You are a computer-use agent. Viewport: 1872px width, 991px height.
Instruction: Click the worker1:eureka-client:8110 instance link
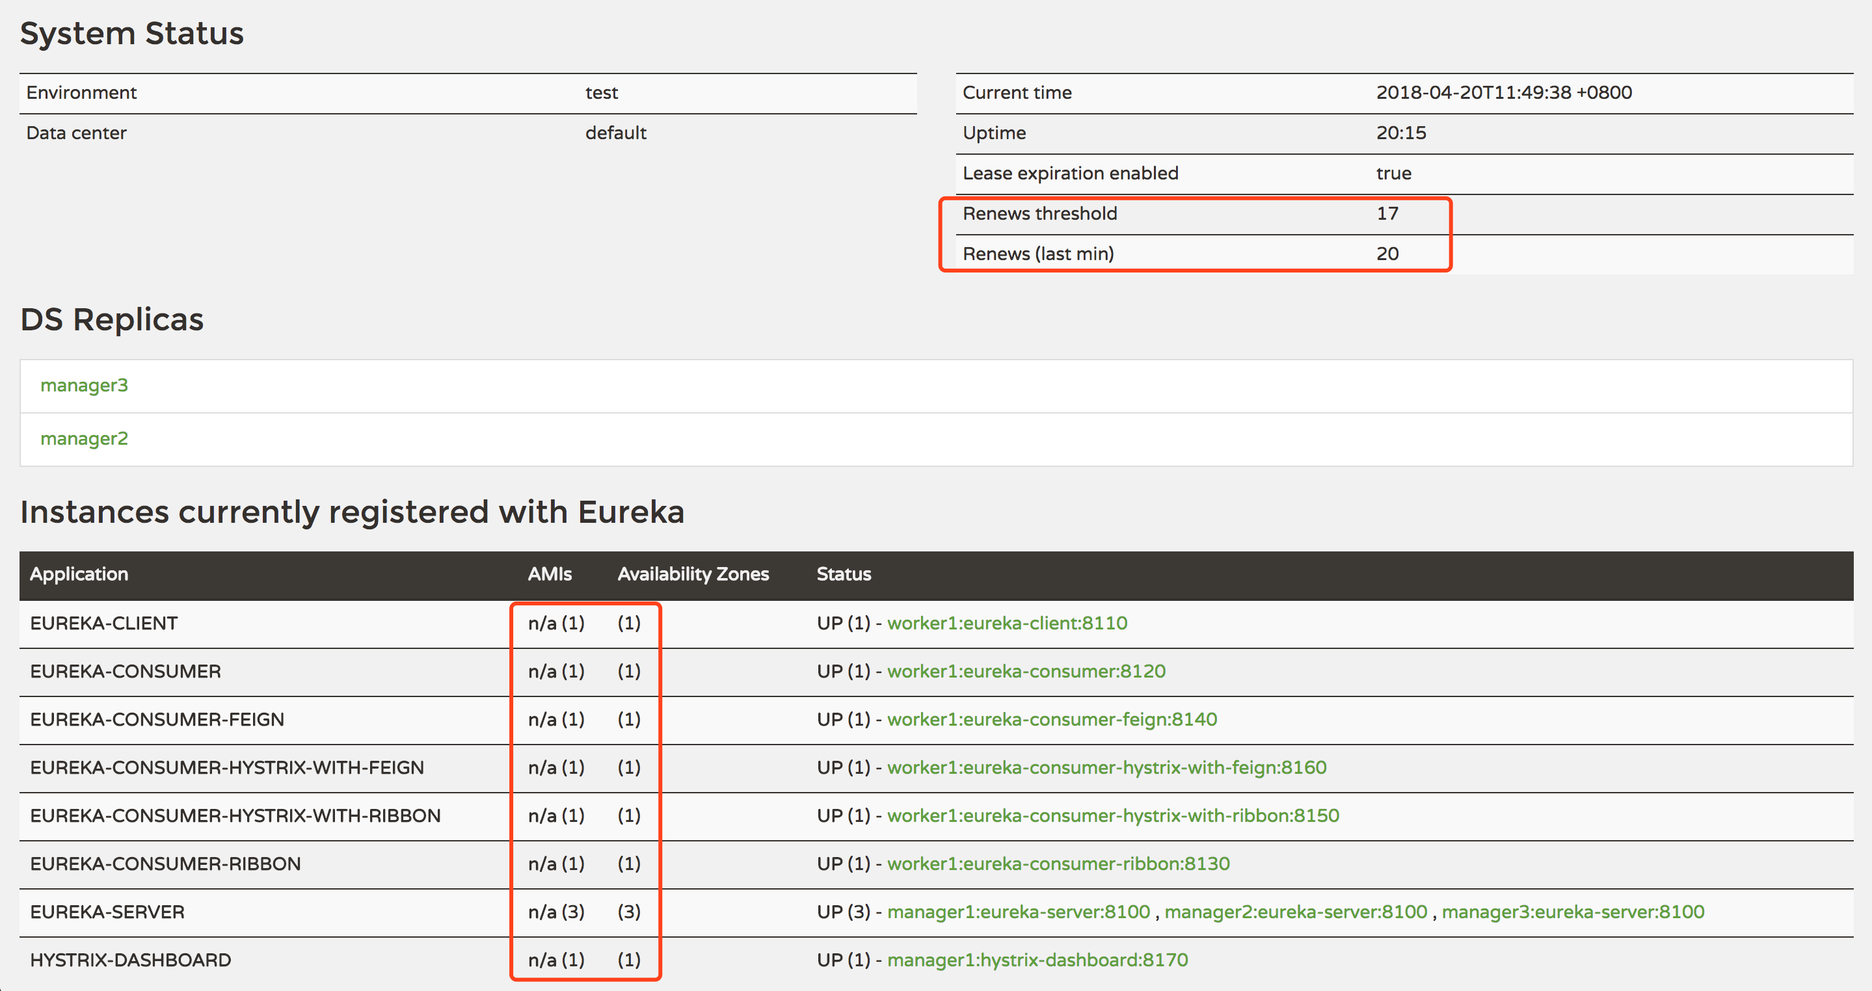pos(1006,624)
